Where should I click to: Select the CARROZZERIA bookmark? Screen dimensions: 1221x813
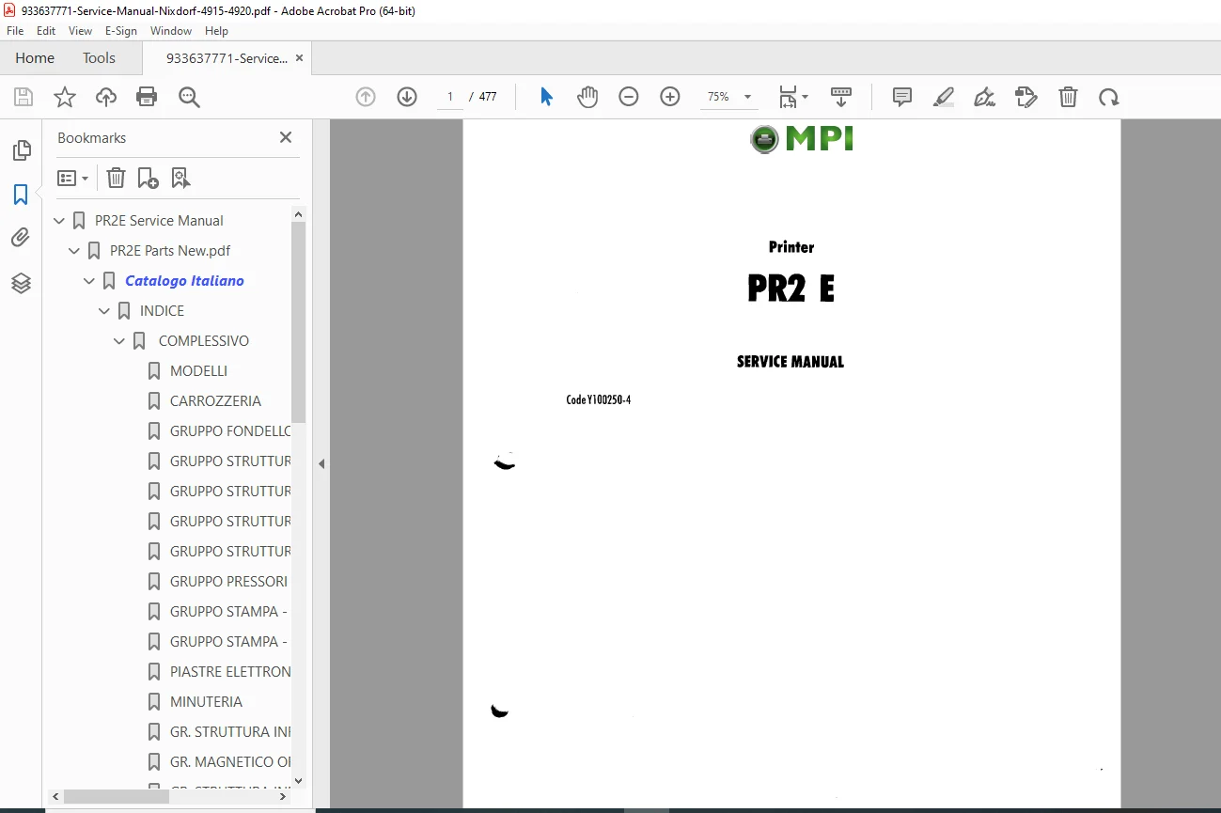point(215,401)
